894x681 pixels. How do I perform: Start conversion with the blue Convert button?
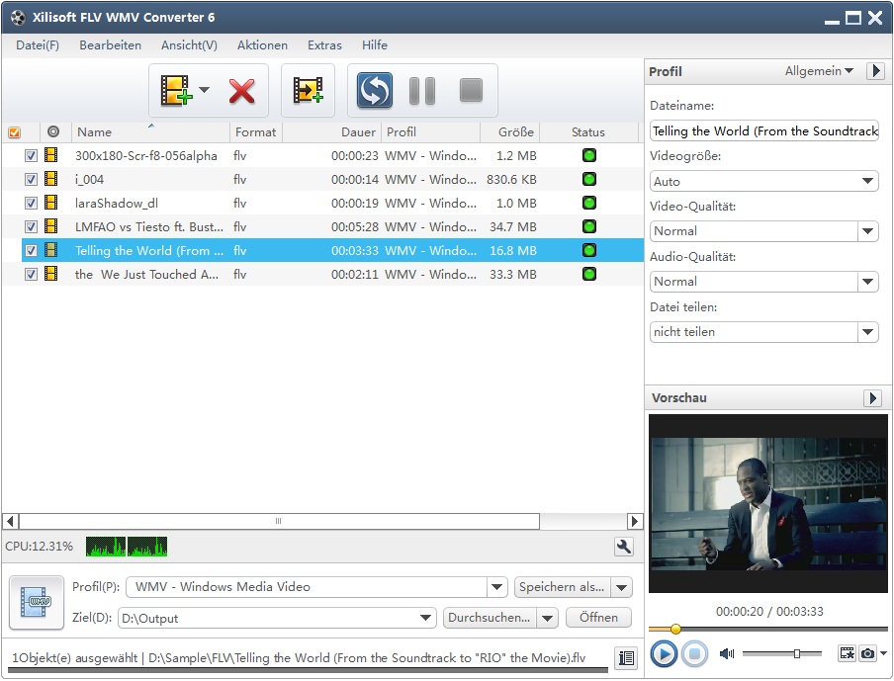[x=375, y=90]
